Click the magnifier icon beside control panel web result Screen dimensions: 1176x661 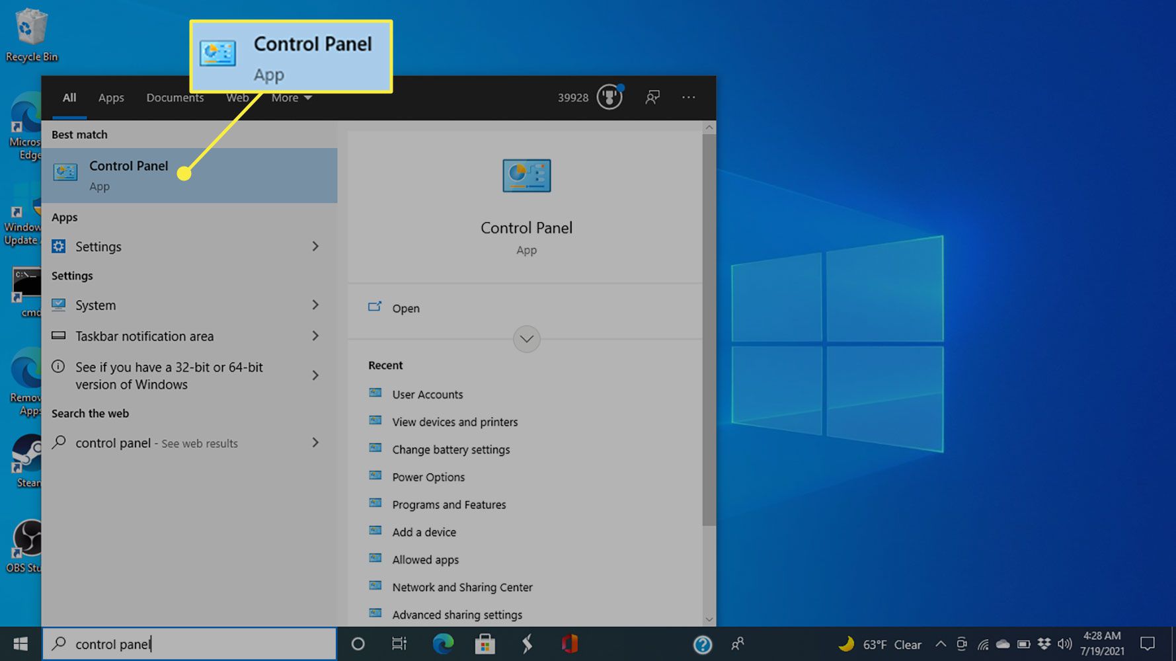pyautogui.click(x=59, y=442)
